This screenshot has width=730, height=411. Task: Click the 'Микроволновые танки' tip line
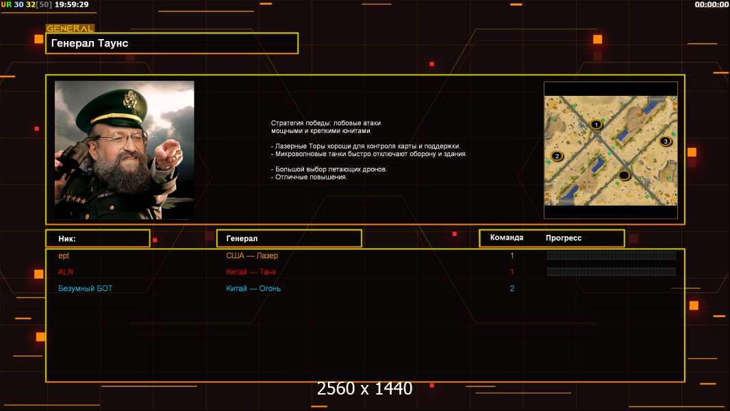coord(368,154)
